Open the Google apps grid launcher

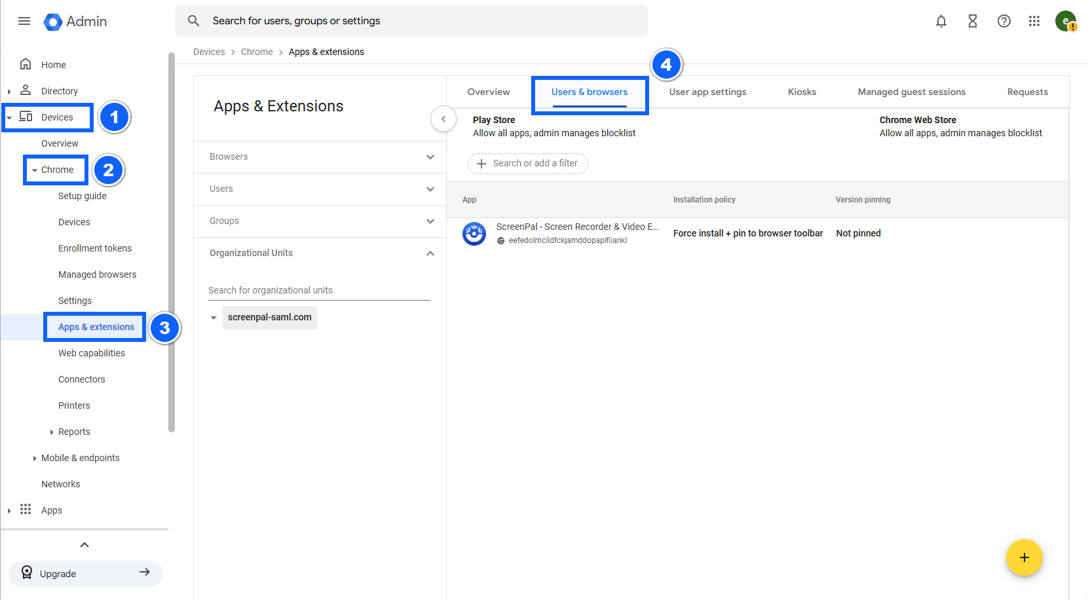[x=1034, y=21]
